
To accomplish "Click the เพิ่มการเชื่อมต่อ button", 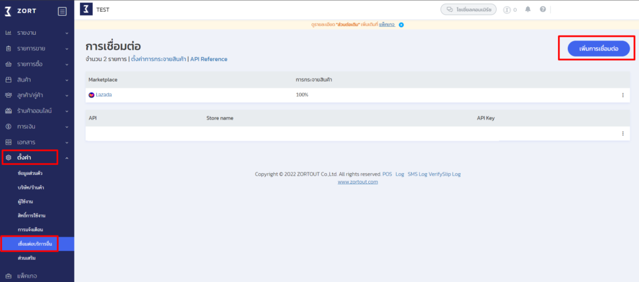I will (598, 49).
